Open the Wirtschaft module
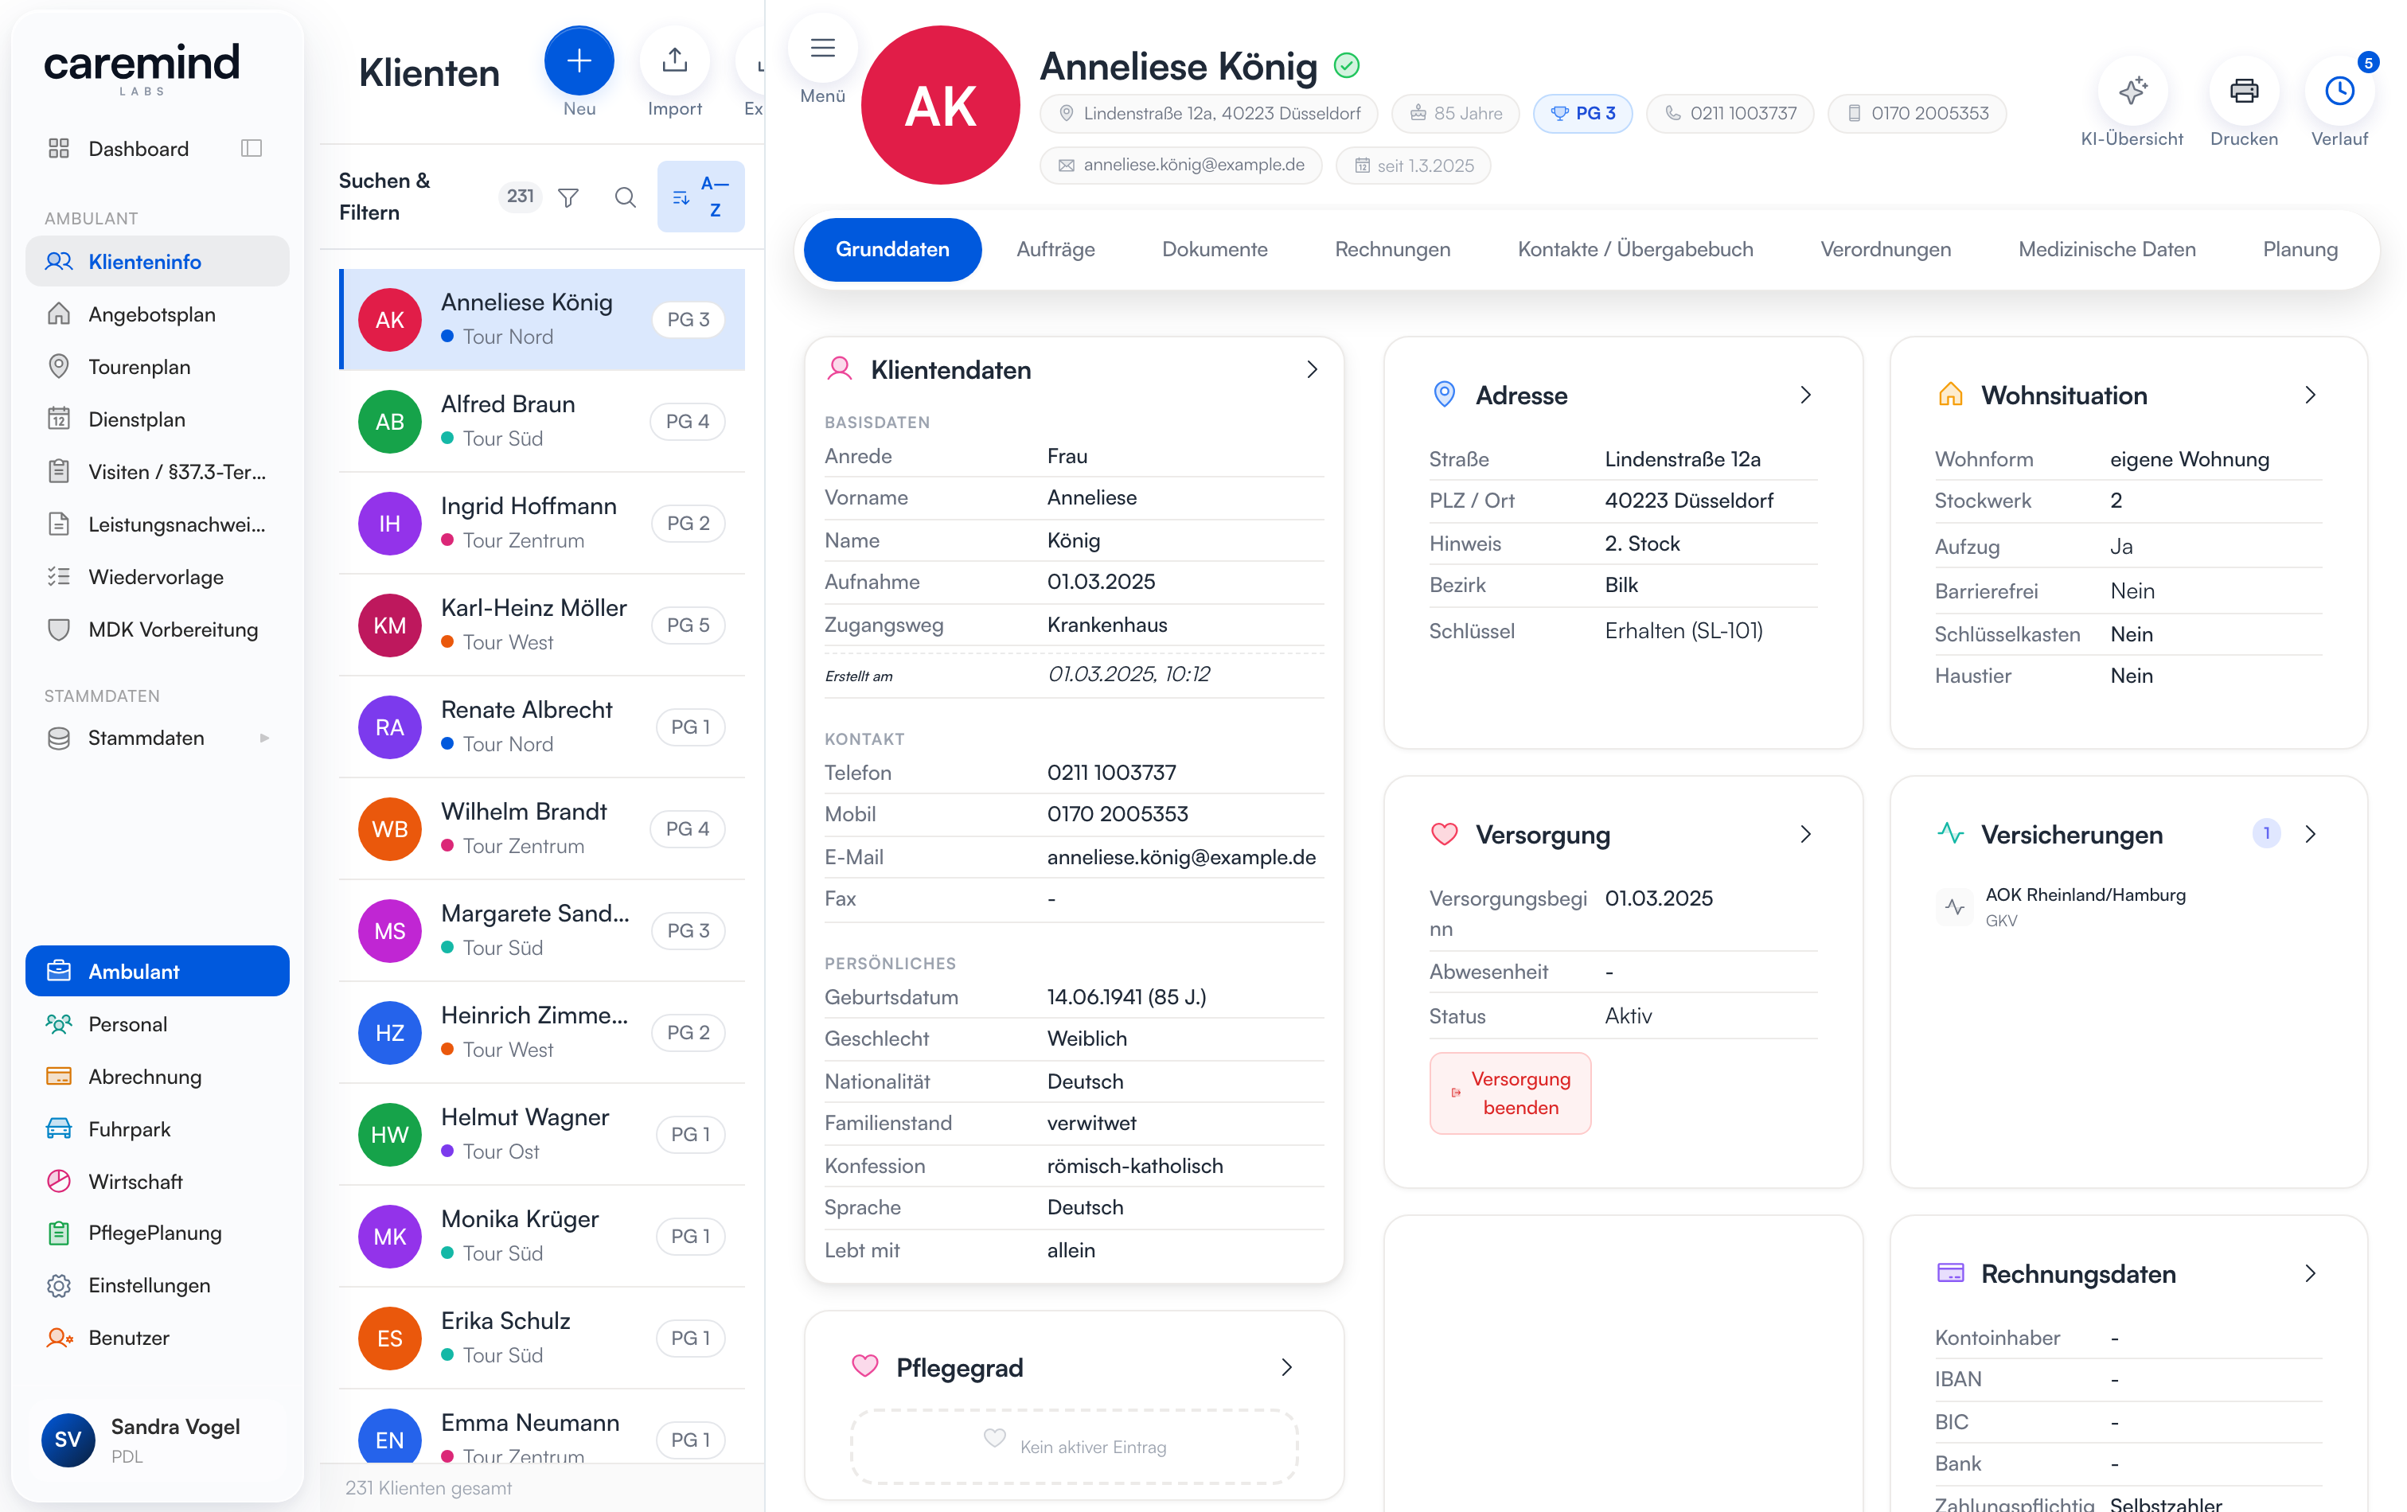Screen dimensions: 2407x1512 [158, 1181]
